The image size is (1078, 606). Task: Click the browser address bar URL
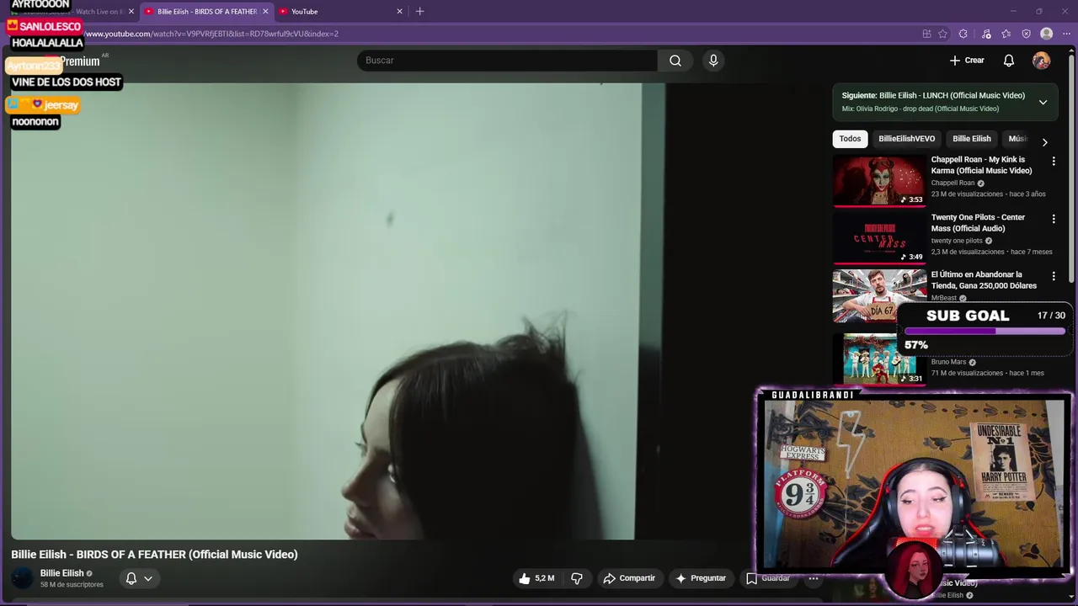[x=211, y=34]
